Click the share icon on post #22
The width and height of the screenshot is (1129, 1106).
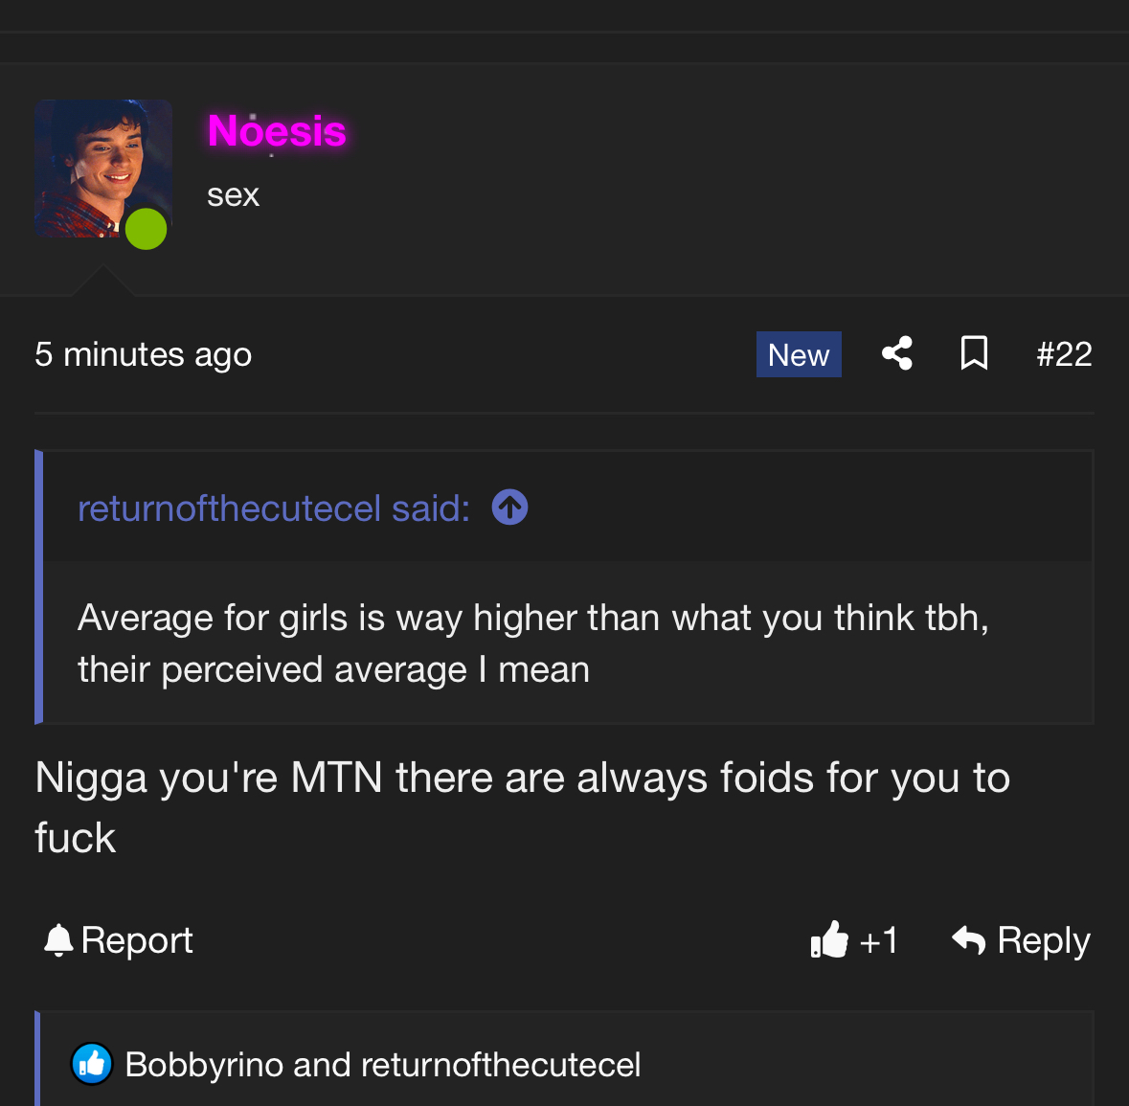point(897,353)
